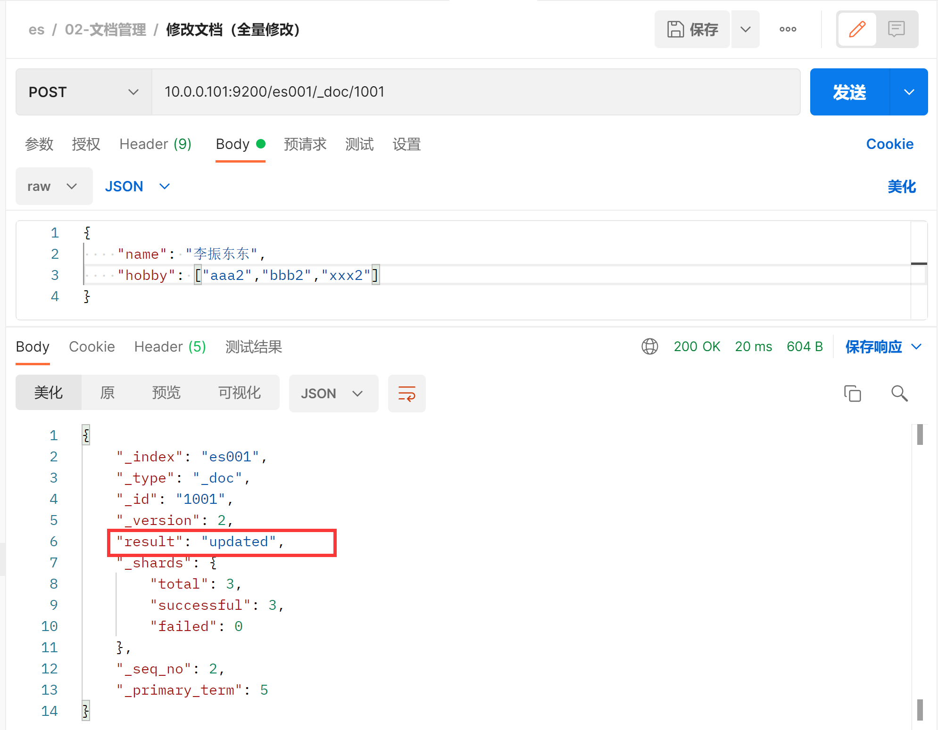
Task: Open the comments panel icon
Action: point(896,29)
